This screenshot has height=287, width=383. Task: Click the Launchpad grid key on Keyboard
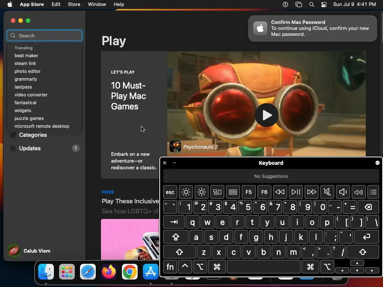pyautogui.click(x=233, y=192)
